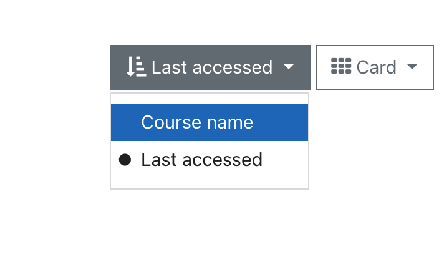
Task: Click the highlighted blue Course name row
Action: pyautogui.click(x=210, y=122)
